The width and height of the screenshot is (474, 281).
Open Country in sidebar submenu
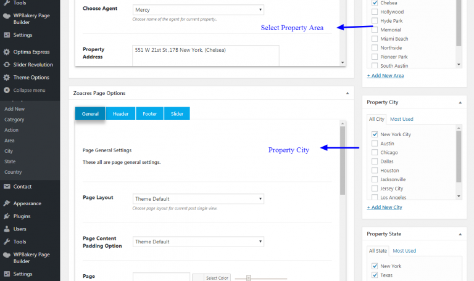coord(13,172)
